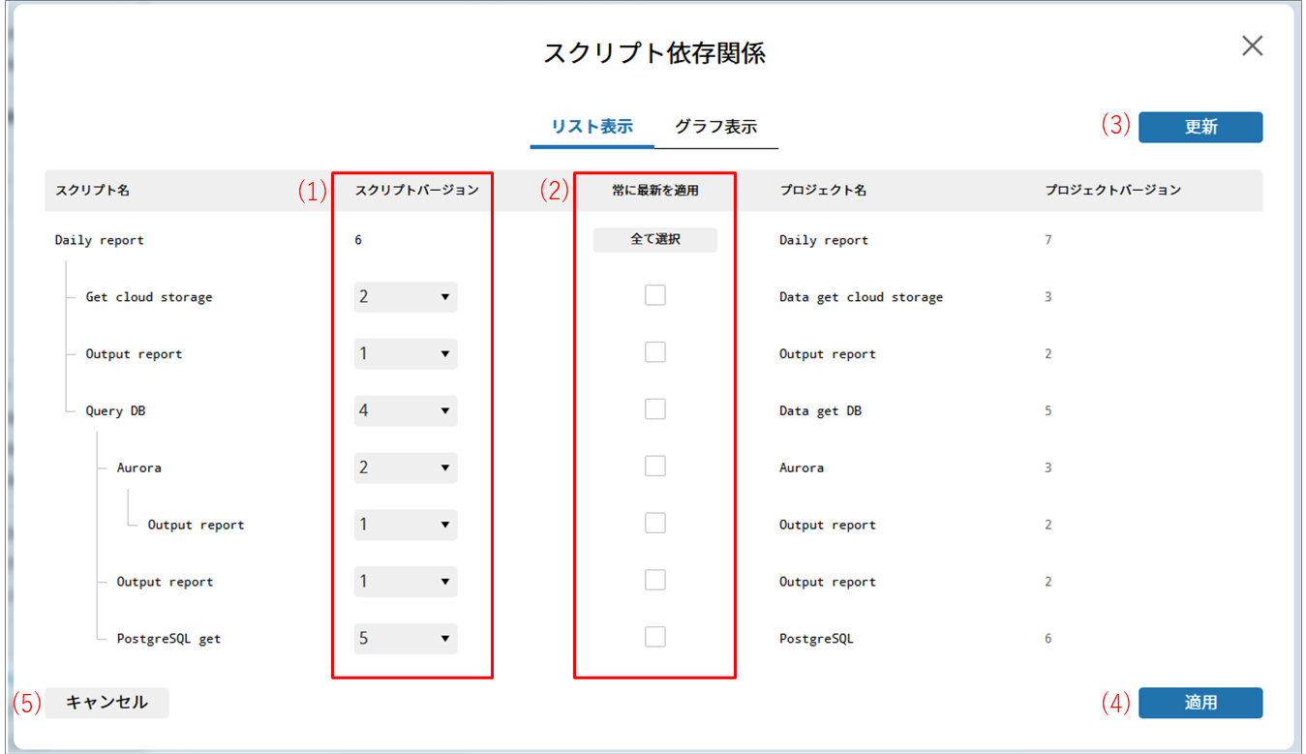Click the プロジェクト名 column header

point(823,191)
